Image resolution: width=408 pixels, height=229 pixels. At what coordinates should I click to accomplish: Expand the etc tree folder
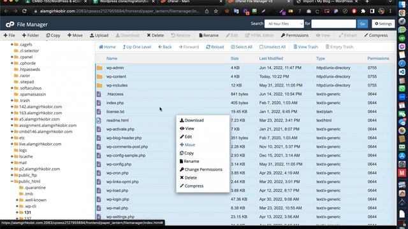point(11,138)
